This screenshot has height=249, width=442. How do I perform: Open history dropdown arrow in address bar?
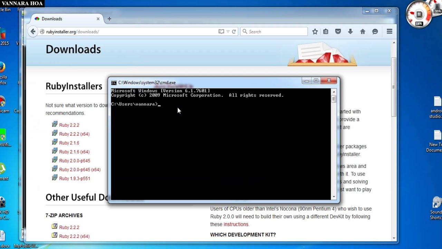(228, 31)
